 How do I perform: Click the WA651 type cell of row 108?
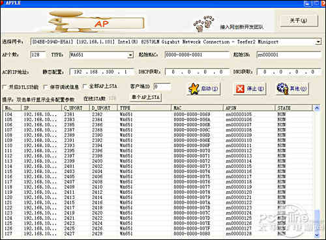point(126,135)
